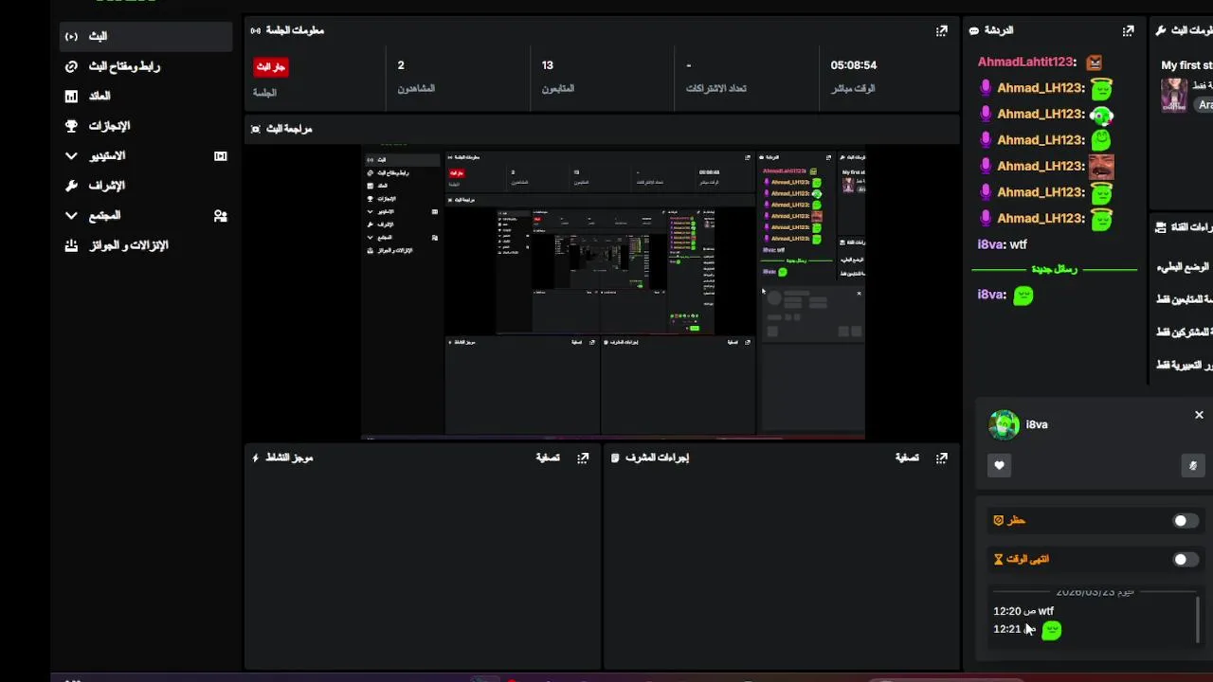Click the heart icon on i8va's user card
Image resolution: width=1213 pixels, height=682 pixels.
tap(999, 465)
